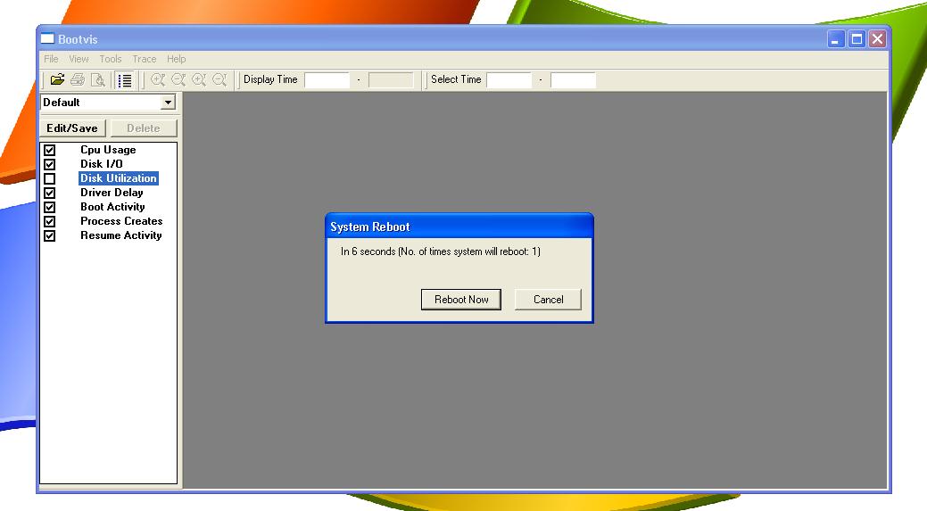This screenshot has height=511, width=927.
Task: Click the Reboot Now button
Action: (461, 300)
